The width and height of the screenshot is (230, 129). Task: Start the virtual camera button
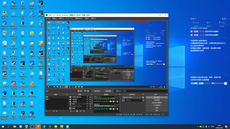pos(157,103)
